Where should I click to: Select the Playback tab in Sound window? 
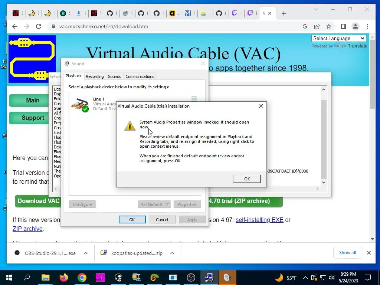[74, 76]
